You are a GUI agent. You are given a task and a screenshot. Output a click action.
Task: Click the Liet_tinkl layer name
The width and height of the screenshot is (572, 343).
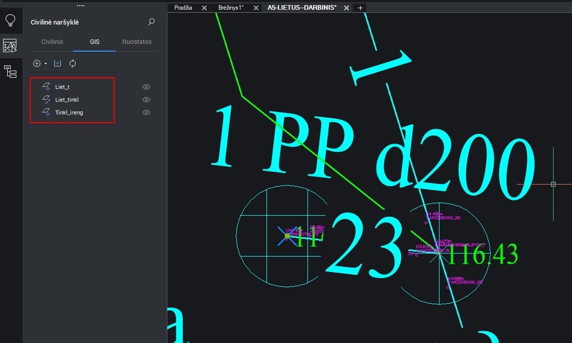[67, 100]
